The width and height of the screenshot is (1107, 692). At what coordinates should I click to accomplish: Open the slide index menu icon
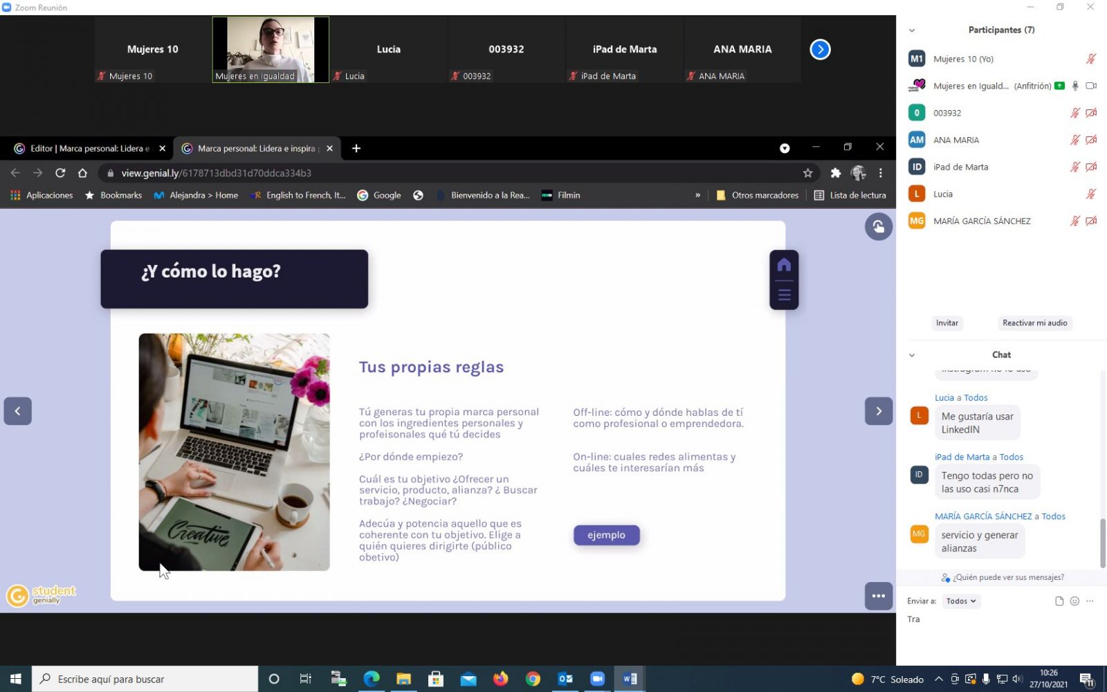[x=784, y=295]
